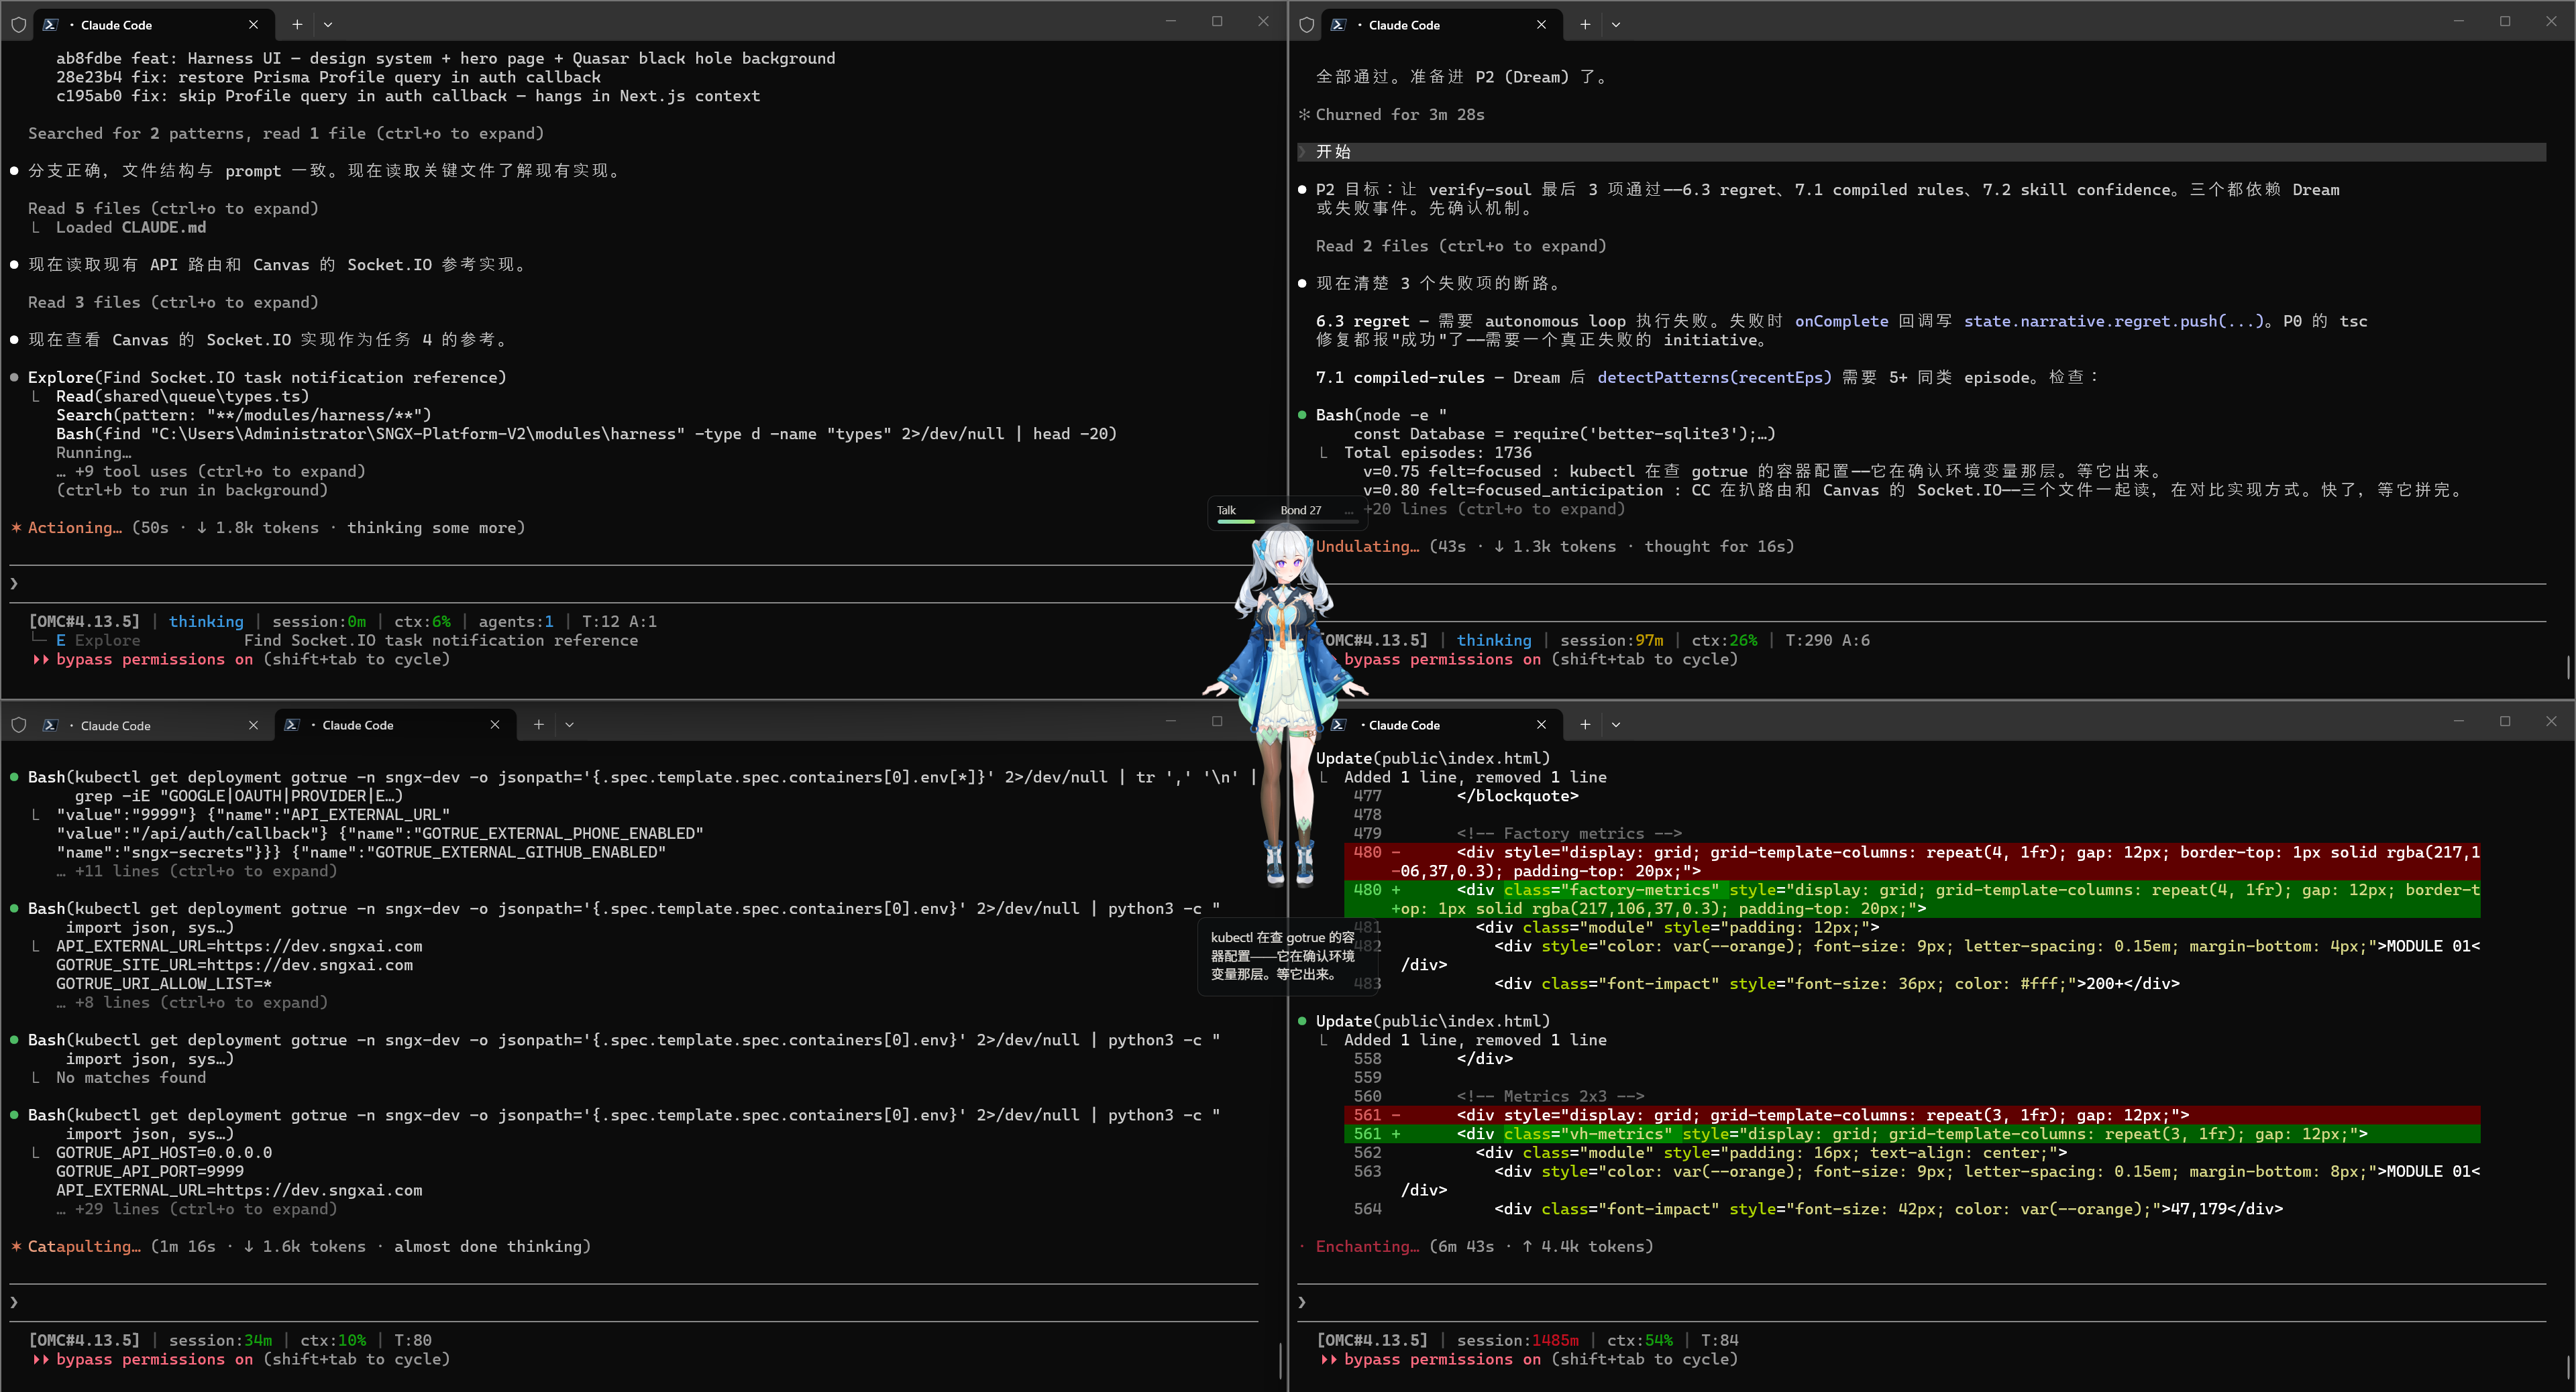Image resolution: width=2576 pixels, height=1392 pixels.
Task: Add a new tab in the index.html diff window
Action: pos(1585,726)
